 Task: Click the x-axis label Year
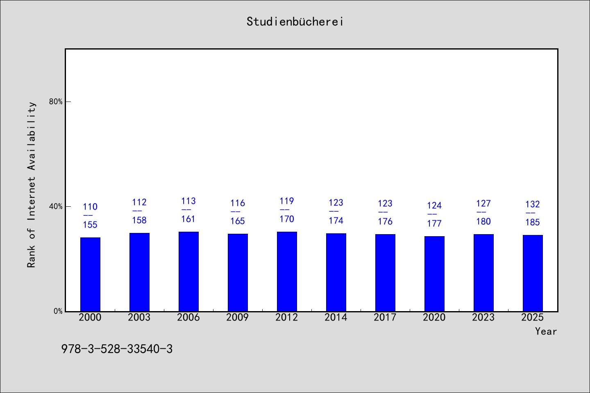tap(546, 331)
